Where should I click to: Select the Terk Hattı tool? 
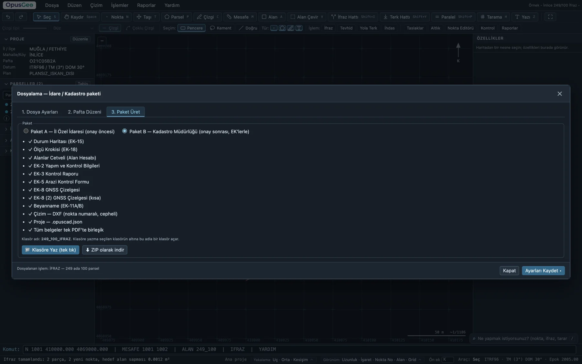pos(405,17)
